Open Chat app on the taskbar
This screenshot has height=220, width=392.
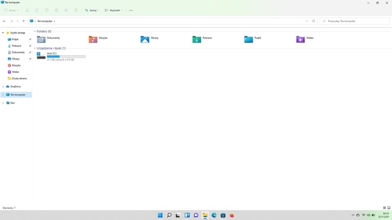coord(196,215)
